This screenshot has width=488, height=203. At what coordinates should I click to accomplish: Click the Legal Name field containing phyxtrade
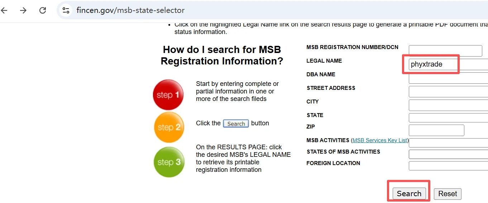point(448,64)
